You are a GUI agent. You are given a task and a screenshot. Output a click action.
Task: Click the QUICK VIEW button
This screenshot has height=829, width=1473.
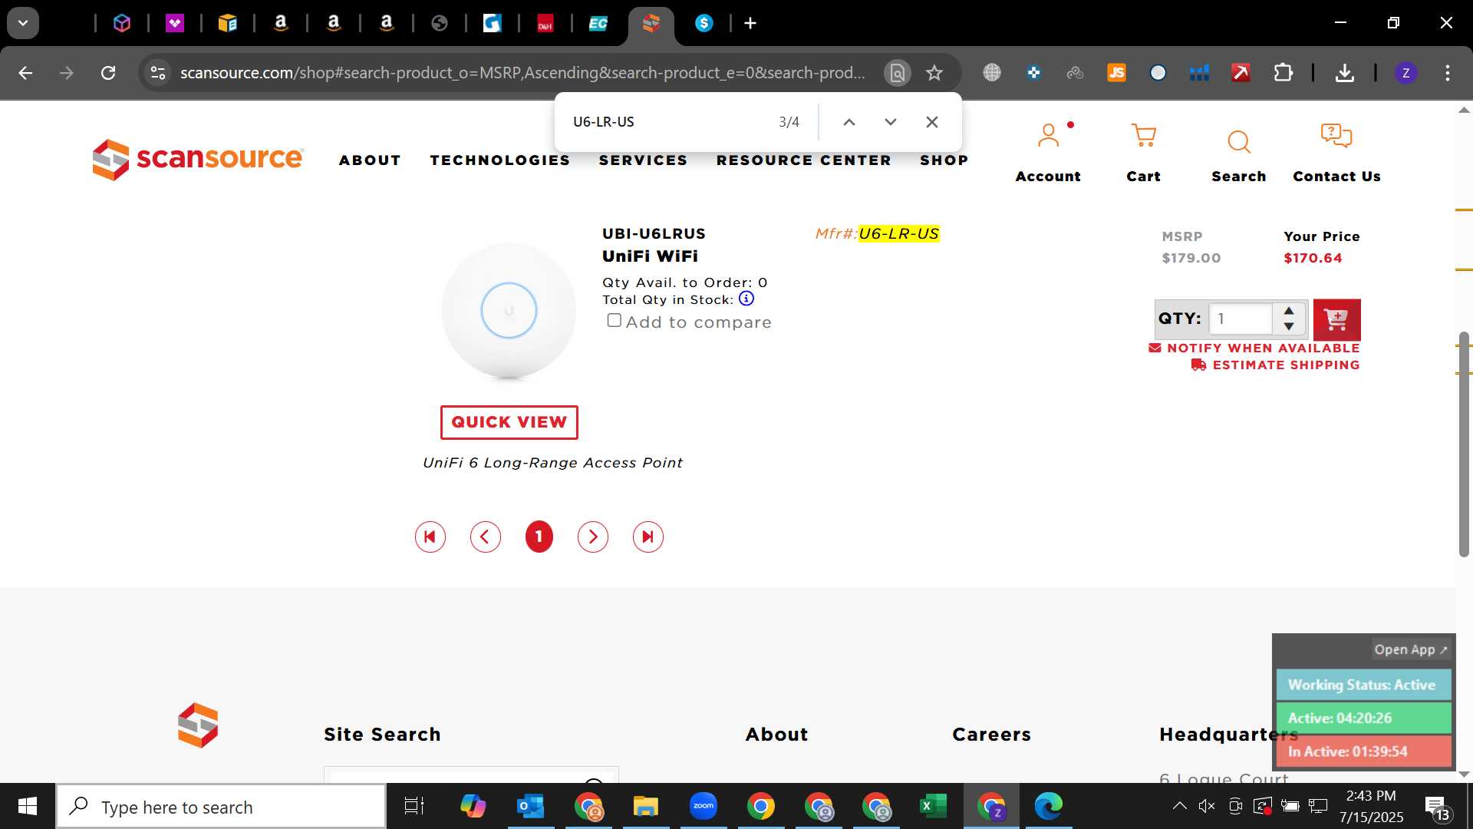[509, 422]
